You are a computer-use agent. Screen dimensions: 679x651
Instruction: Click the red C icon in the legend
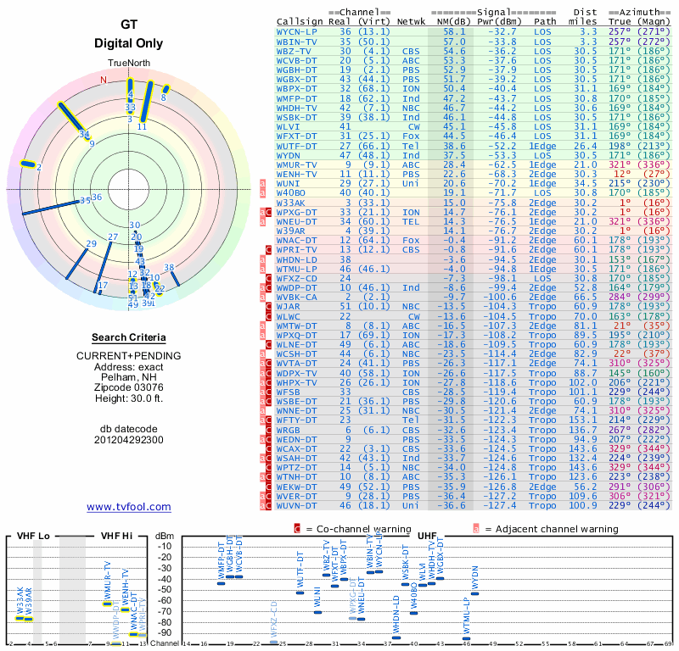coord(297,529)
